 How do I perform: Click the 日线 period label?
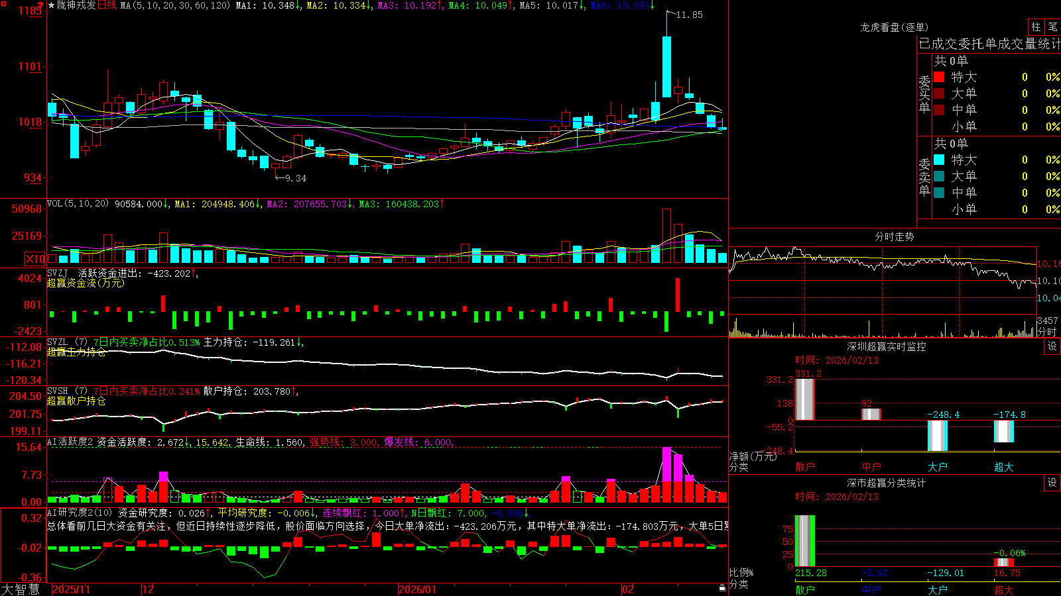pos(107,5)
